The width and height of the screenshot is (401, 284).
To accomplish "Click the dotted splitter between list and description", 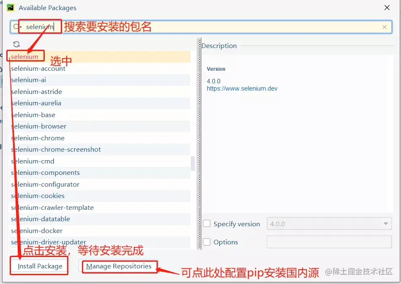I will pos(199,144).
